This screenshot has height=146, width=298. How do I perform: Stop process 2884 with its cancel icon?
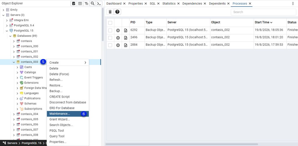[118, 45]
